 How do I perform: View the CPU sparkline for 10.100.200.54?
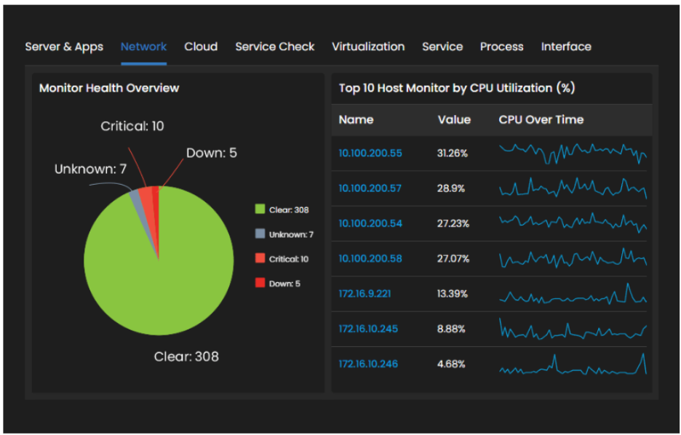pyautogui.click(x=573, y=223)
